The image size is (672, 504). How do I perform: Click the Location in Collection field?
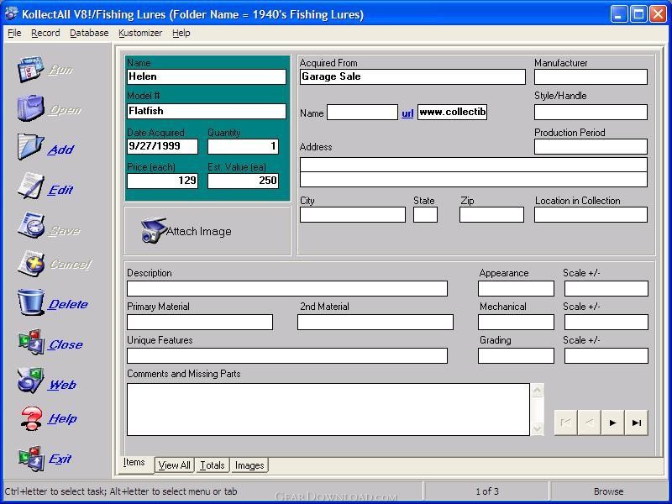pyautogui.click(x=591, y=215)
